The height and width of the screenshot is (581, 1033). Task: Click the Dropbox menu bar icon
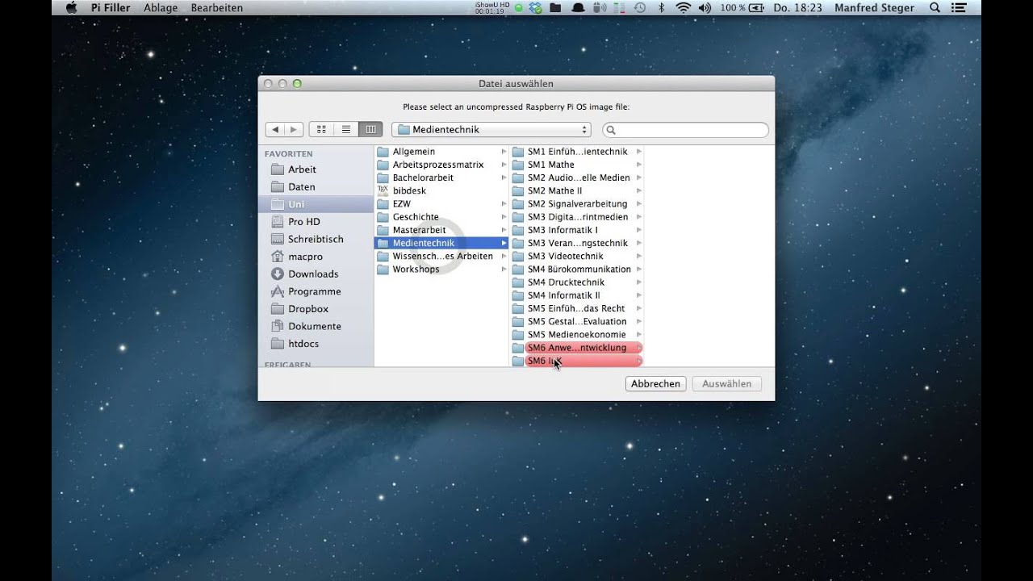point(537,7)
